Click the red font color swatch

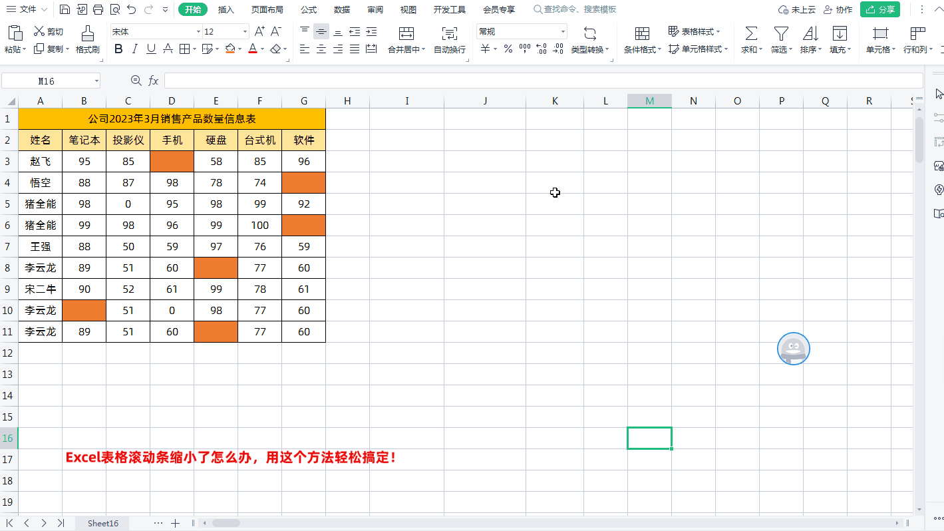tap(253, 49)
